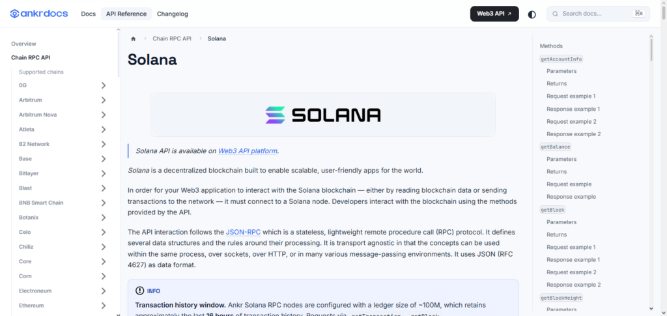667x316 pixels.
Task: Open the Ethereum chain entry
Action: point(31,306)
